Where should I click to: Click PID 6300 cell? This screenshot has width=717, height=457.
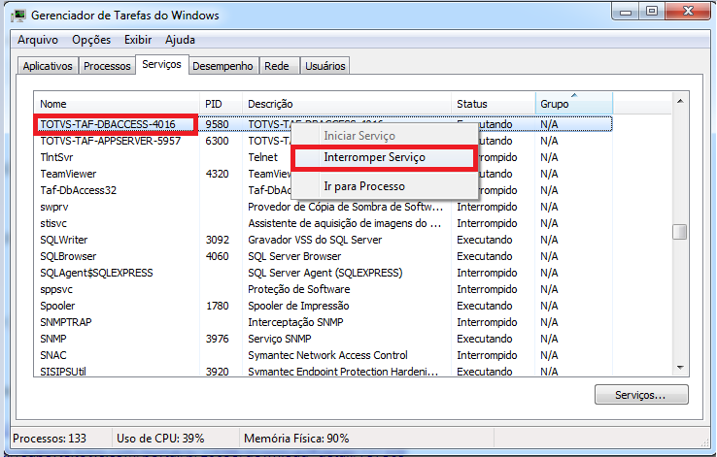pos(217,141)
